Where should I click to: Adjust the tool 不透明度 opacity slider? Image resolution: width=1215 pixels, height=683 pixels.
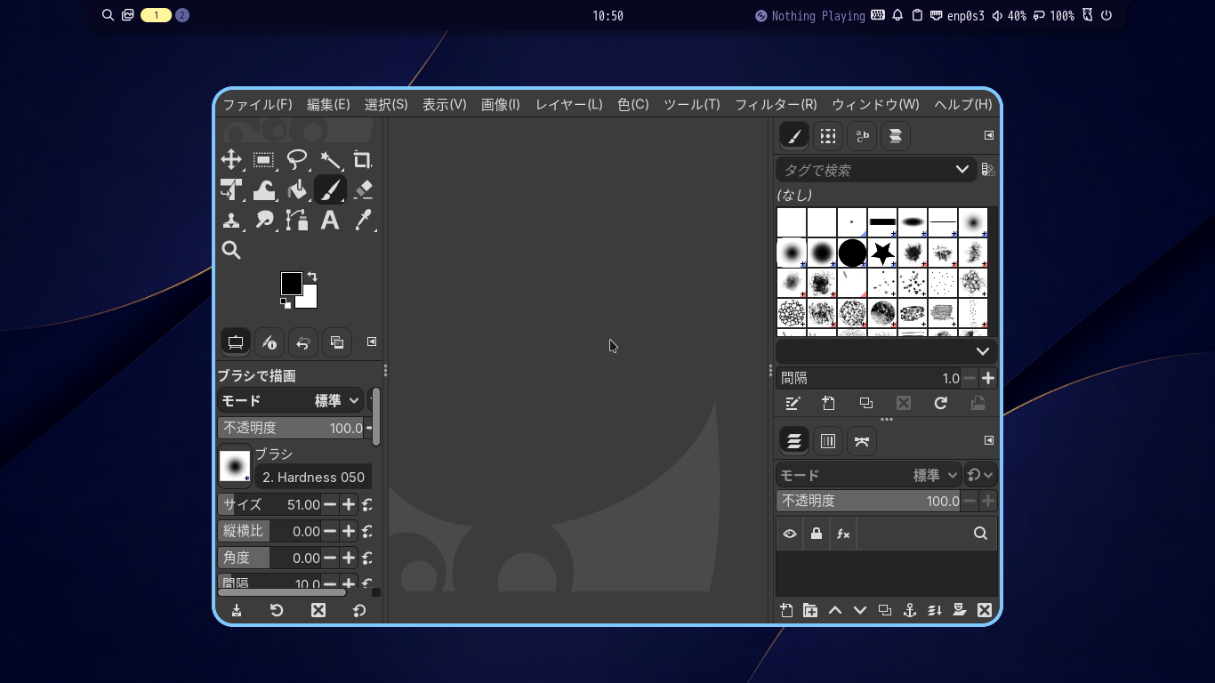(x=291, y=428)
